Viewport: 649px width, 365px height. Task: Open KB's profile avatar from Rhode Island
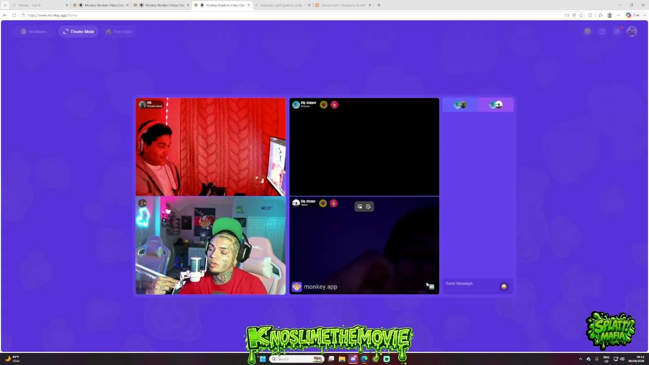pos(142,104)
